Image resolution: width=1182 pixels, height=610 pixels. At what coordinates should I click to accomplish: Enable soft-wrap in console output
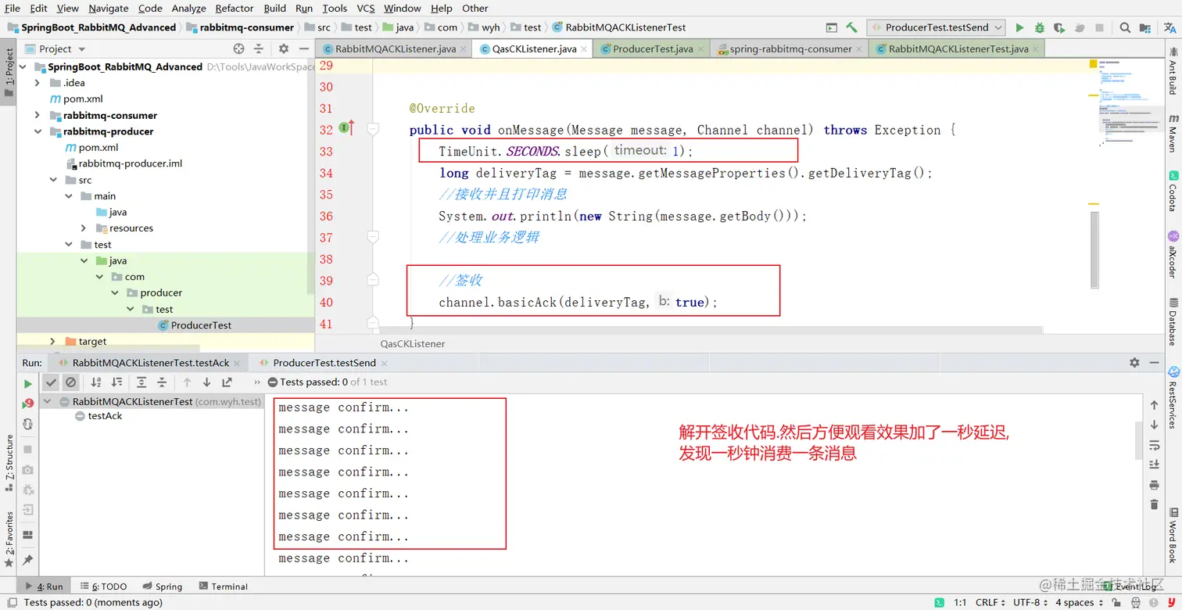coord(1155,445)
